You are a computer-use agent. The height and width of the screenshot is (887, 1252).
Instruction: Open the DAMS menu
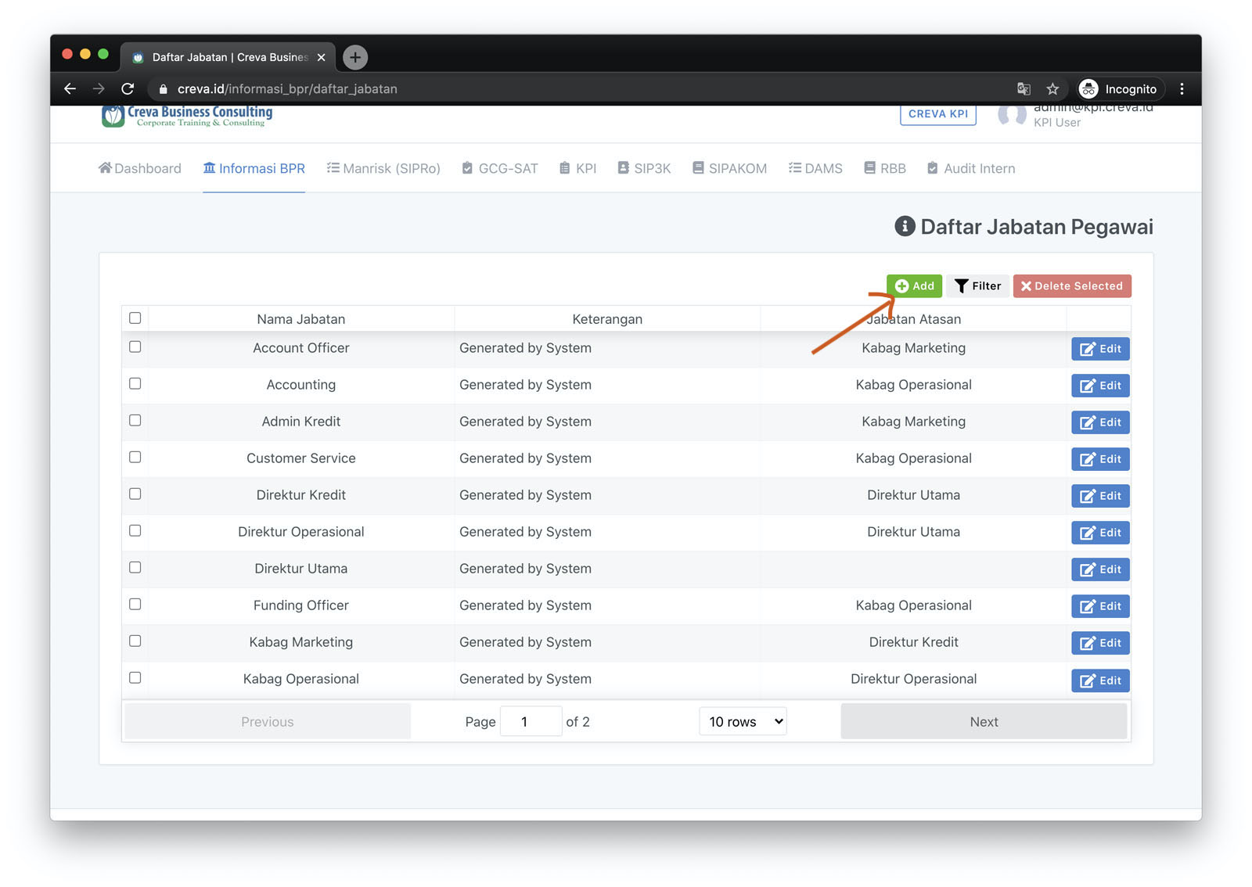click(x=815, y=168)
